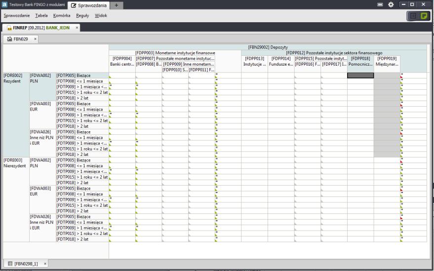Activate the green note view toggle icon
This screenshot has height=271, width=434.
coord(424,16)
